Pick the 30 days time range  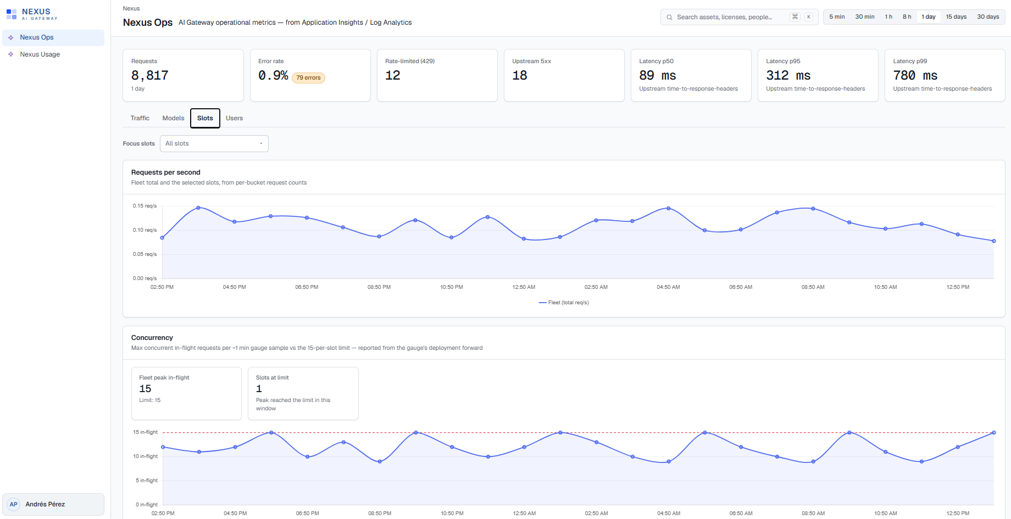[x=988, y=17]
